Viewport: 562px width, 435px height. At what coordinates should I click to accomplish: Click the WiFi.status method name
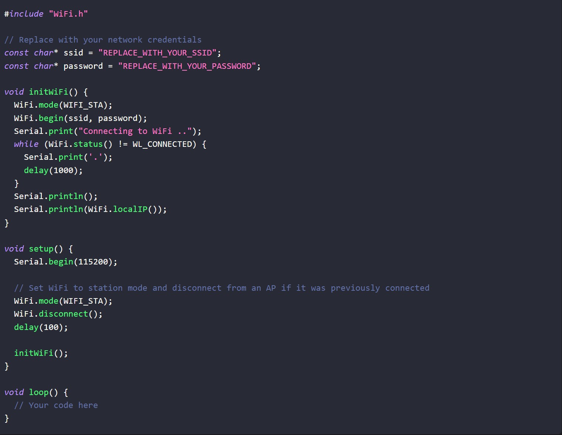click(x=88, y=144)
